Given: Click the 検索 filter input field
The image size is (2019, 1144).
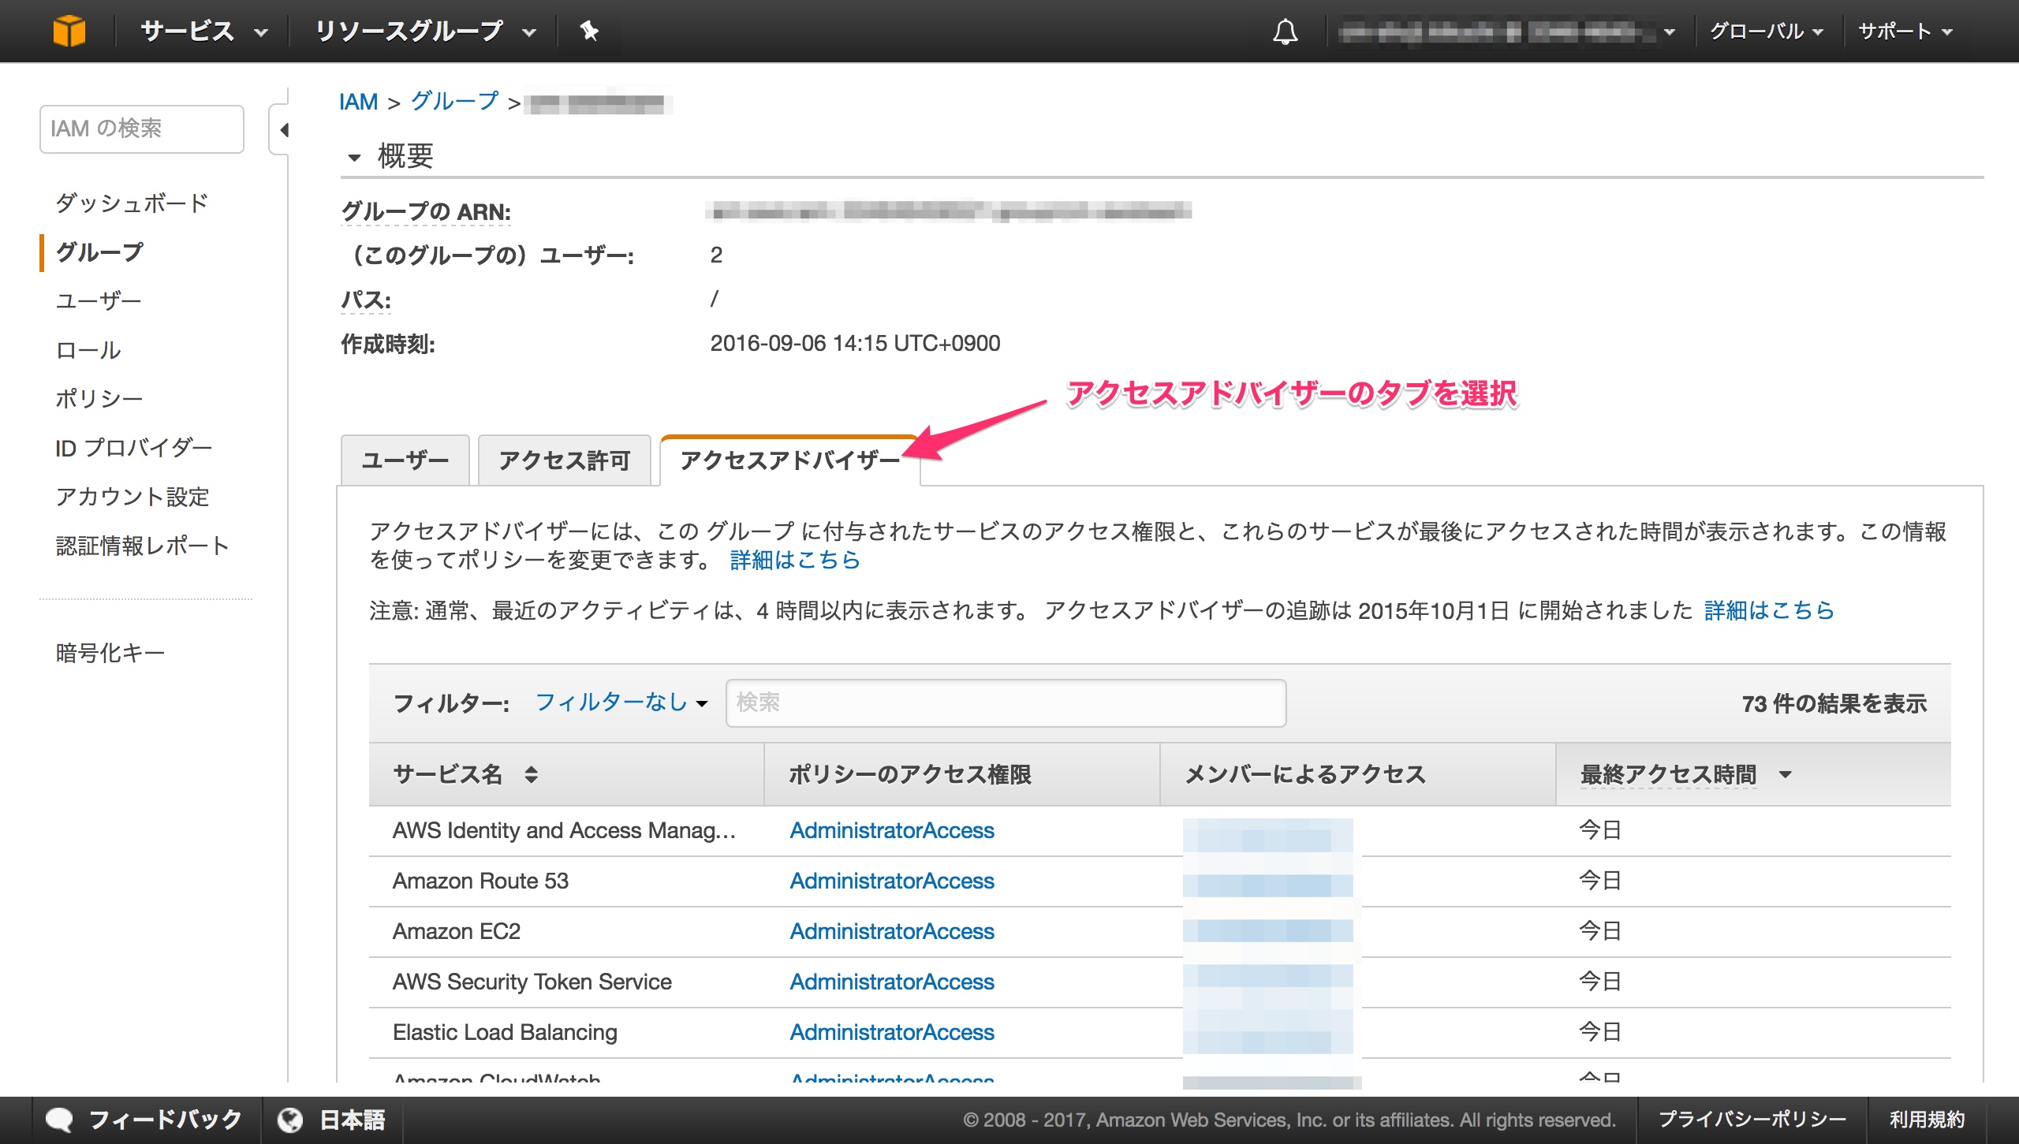Looking at the screenshot, I should (x=1006, y=702).
